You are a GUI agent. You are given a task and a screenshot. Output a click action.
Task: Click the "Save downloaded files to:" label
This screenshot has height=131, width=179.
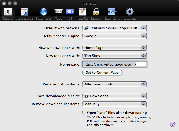click(x=59, y=96)
